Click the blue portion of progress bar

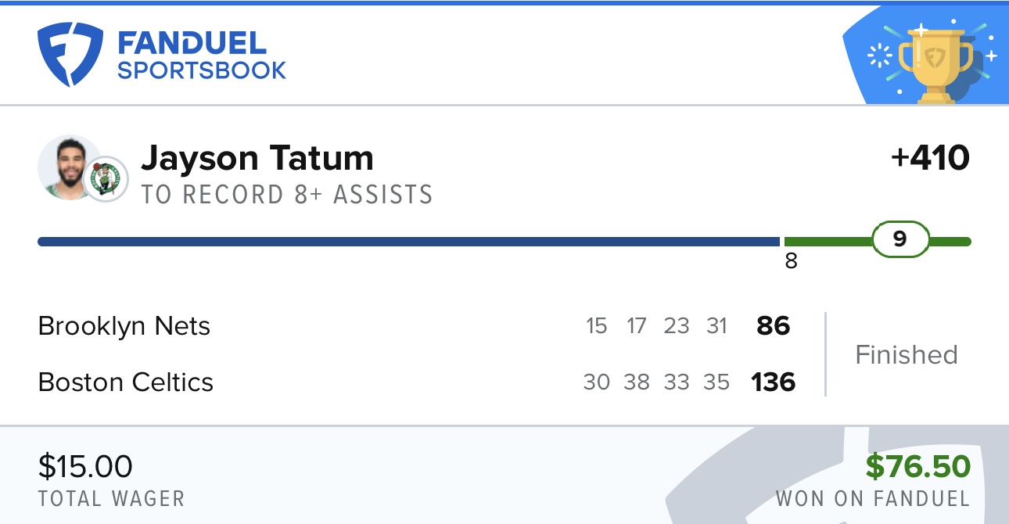click(x=409, y=242)
